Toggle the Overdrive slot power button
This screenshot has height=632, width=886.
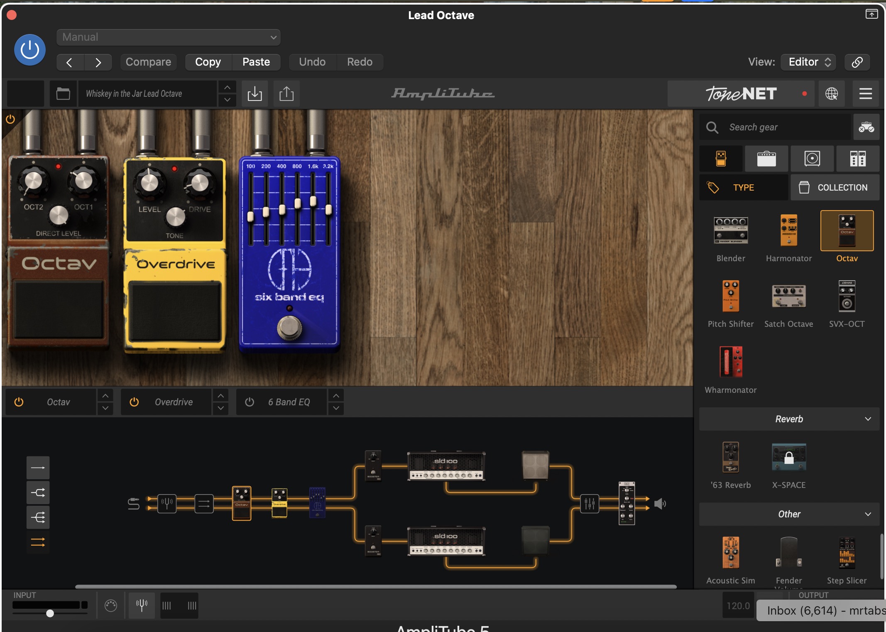pos(134,402)
